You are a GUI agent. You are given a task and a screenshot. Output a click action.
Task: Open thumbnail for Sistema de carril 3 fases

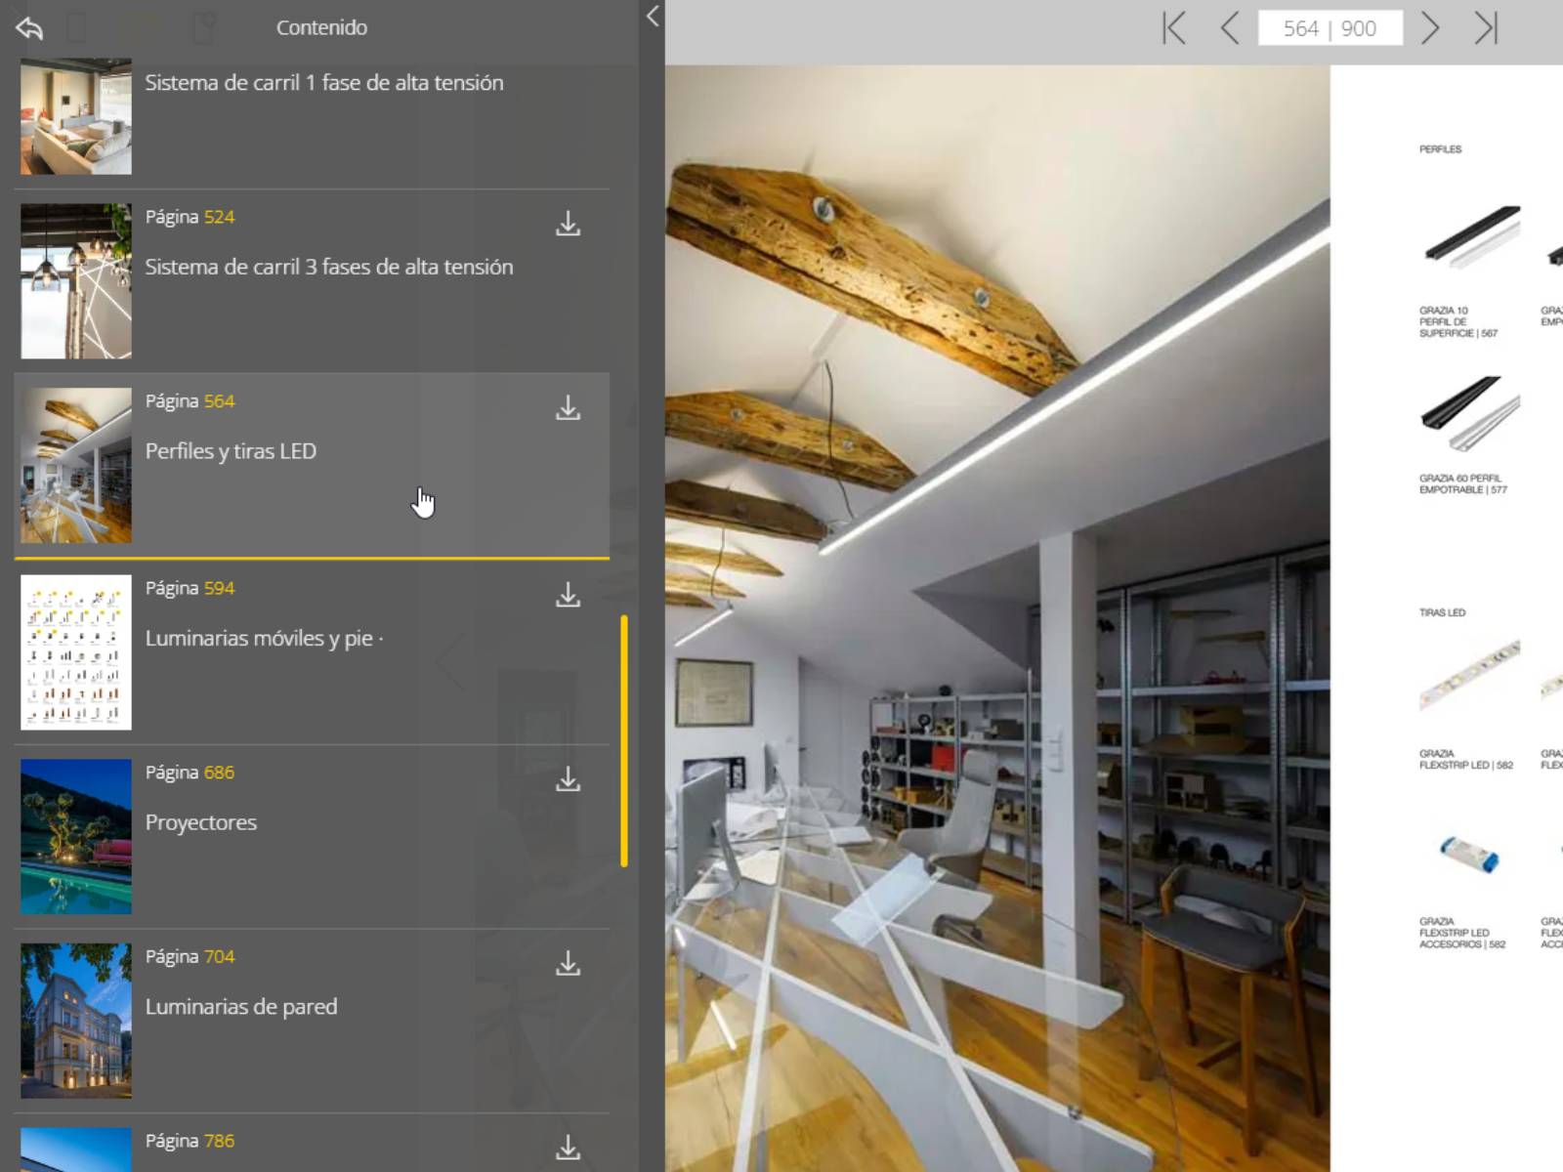[x=76, y=281]
